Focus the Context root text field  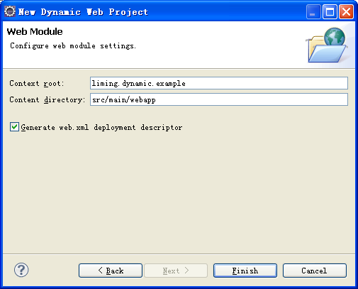click(219, 83)
